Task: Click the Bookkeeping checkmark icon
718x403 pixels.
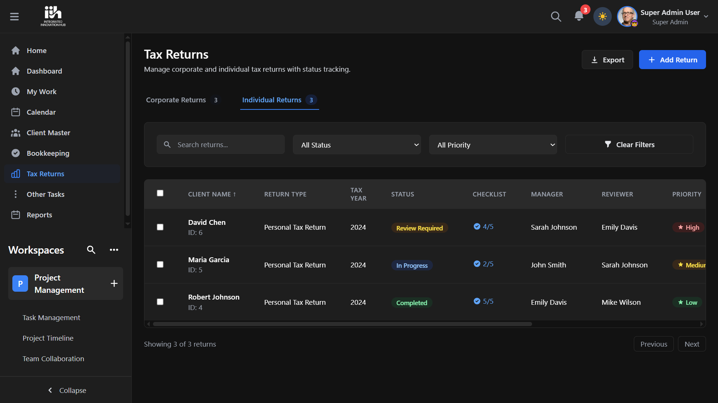Action: [x=16, y=153]
